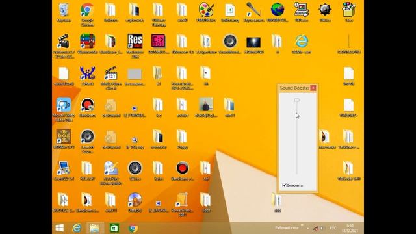Viewport: 416px width, 234px height.
Task: Launch AutoPlay Media Studio disc-and-pencil icon
Action: point(111,168)
